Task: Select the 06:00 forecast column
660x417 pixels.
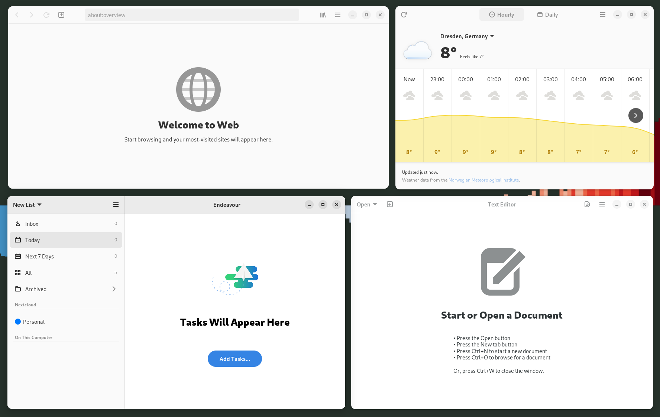Action: (x=635, y=115)
